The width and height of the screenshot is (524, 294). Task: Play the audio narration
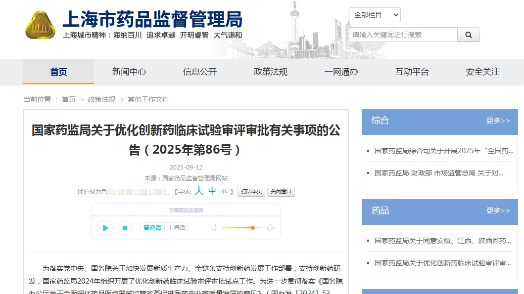[104, 228]
